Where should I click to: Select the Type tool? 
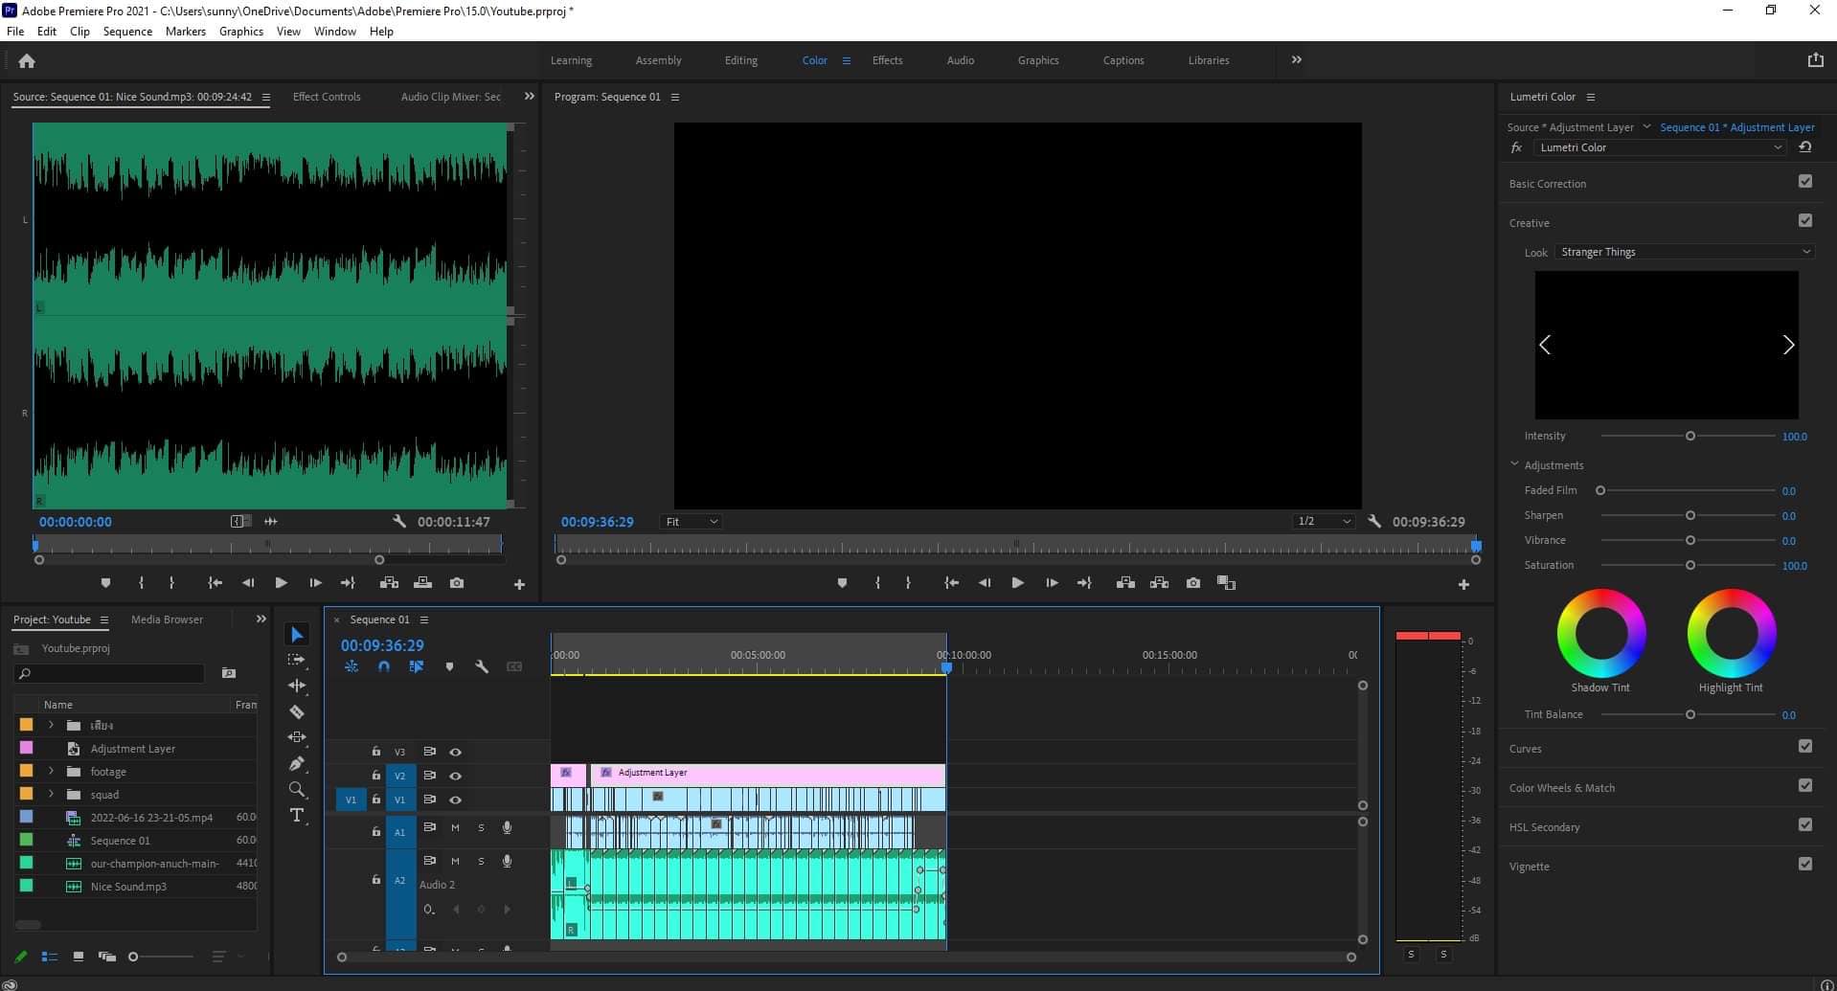click(x=297, y=816)
